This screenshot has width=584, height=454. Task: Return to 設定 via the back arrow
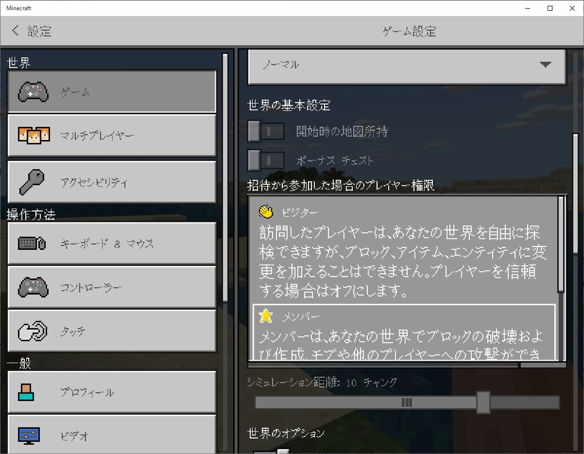tap(15, 31)
